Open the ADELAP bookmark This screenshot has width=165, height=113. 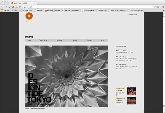pyautogui.click(x=9, y=11)
